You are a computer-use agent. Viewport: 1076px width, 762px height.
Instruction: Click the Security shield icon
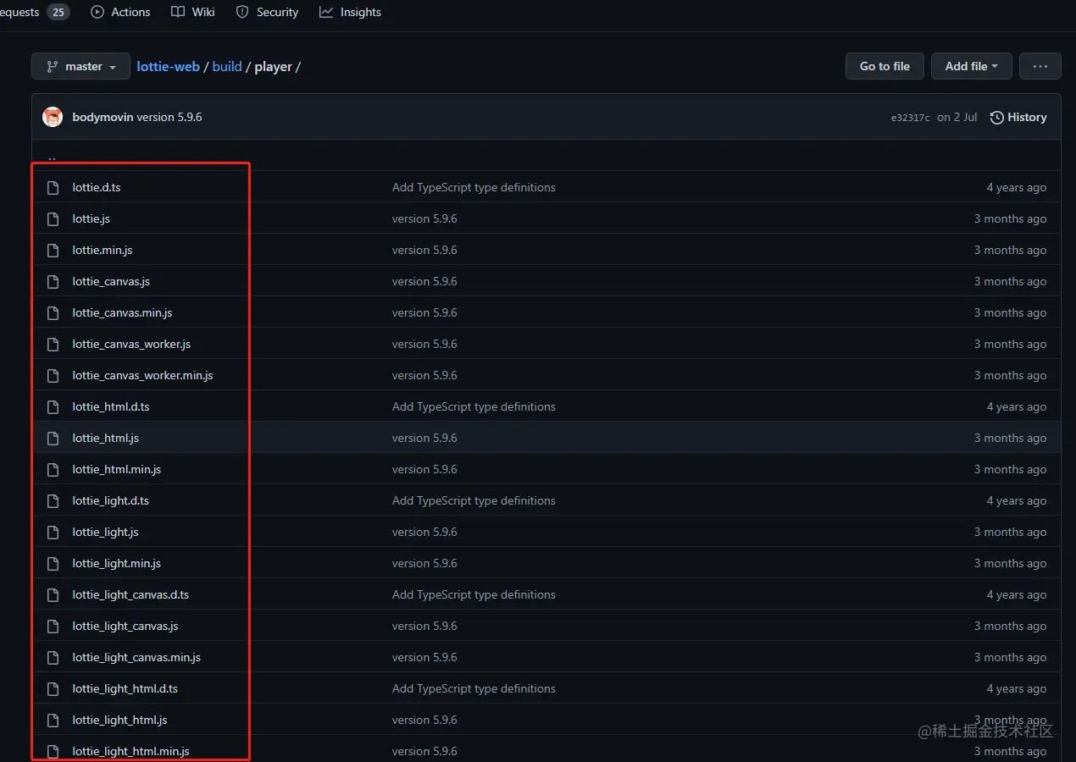click(x=242, y=12)
